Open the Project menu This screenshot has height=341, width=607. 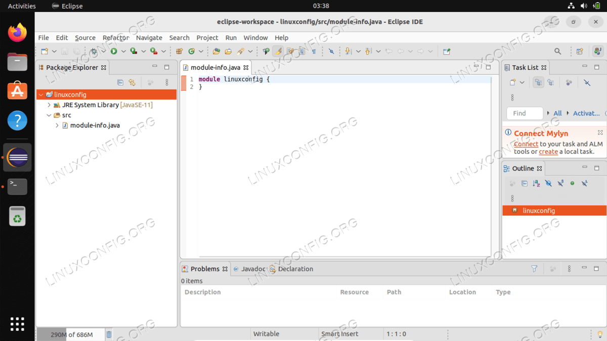207,37
